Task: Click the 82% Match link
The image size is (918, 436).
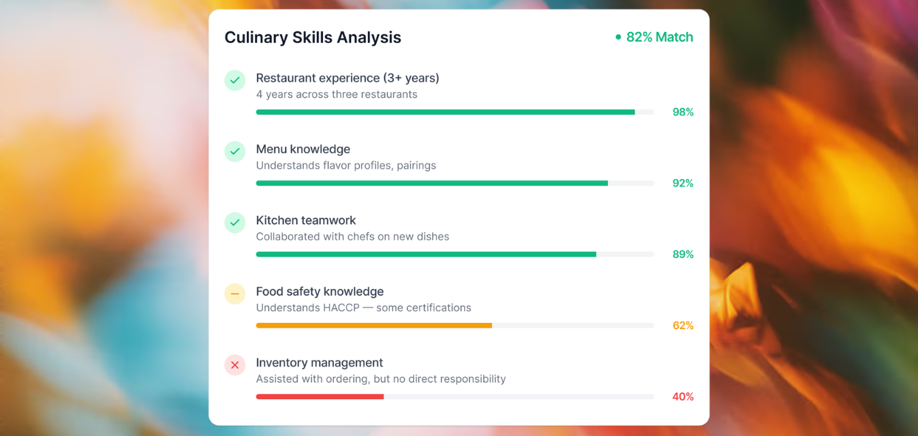Action: (659, 37)
